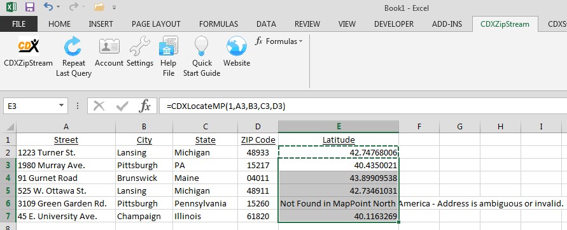This screenshot has height=230, width=567.
Task: Click the Repeat Last Query icon
Action: [x=73, y=47]
